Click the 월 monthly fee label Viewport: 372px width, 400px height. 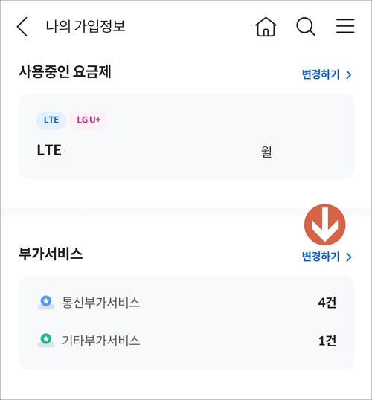266,152
